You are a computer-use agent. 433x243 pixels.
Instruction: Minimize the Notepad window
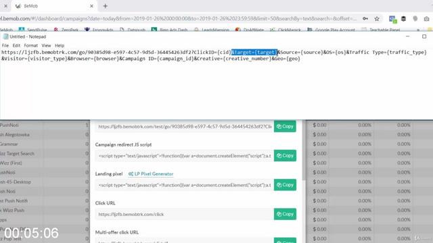[407, 36]
